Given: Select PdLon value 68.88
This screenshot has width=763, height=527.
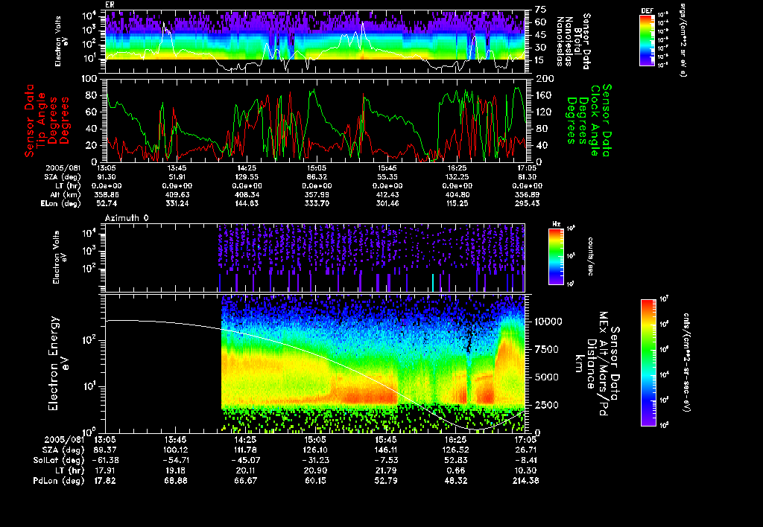Looking at the screenshot, I should pos(176,481).
